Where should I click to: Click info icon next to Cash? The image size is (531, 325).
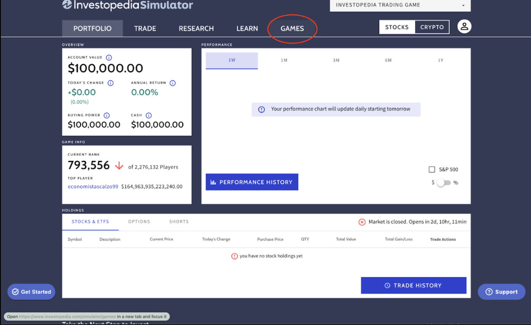pos(148,115)
